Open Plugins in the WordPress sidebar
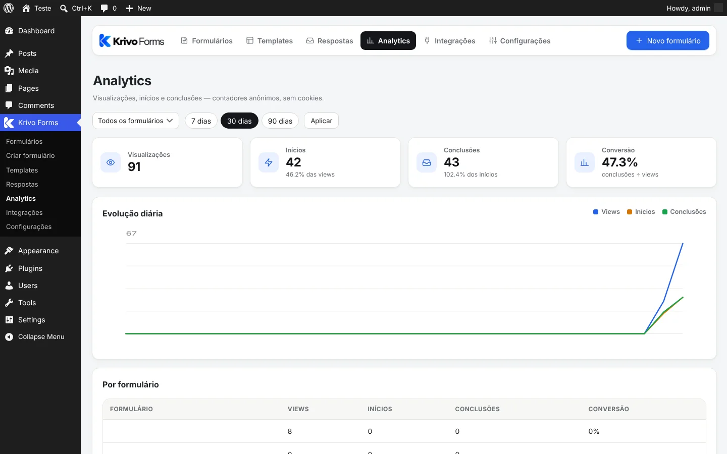 pos(40,268)
